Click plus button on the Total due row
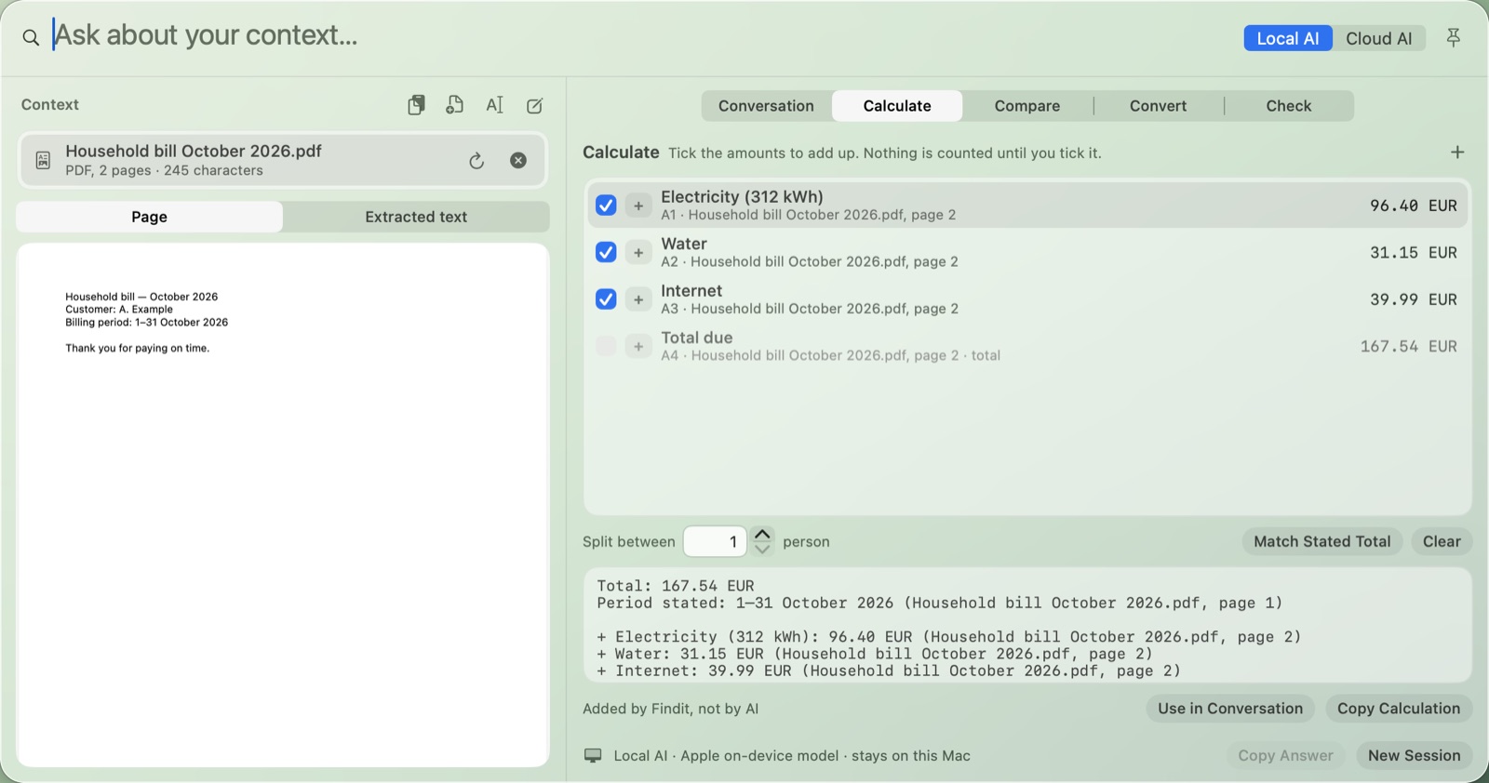The image size is (1489, 783). (638, 347)
